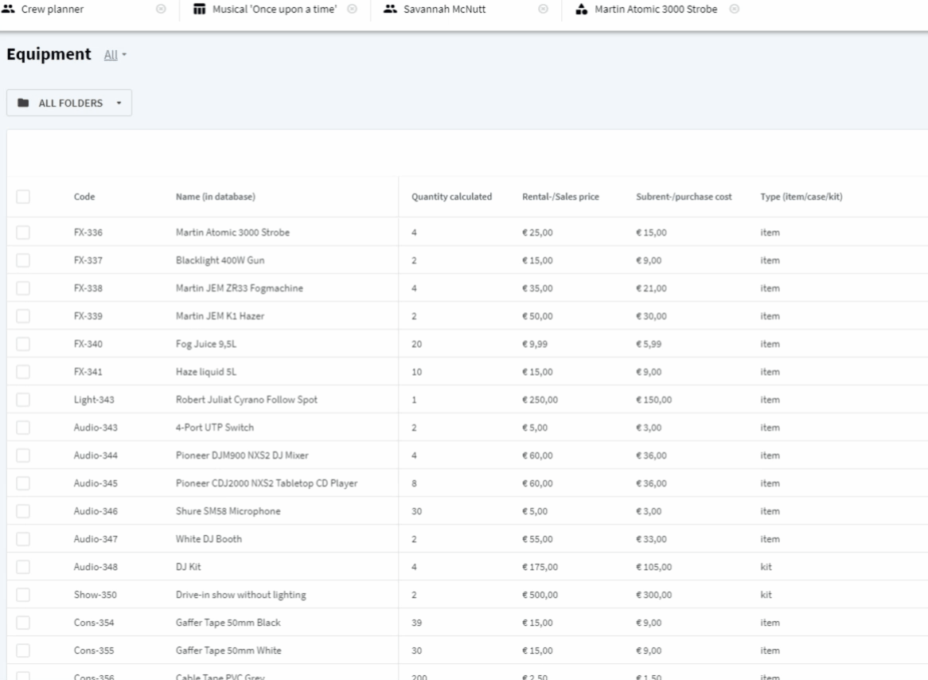Image resolution: width=928 pixels, height=680 pixels.
Task: Check the Show-350 row checkbox
Action: click(23, 594)
